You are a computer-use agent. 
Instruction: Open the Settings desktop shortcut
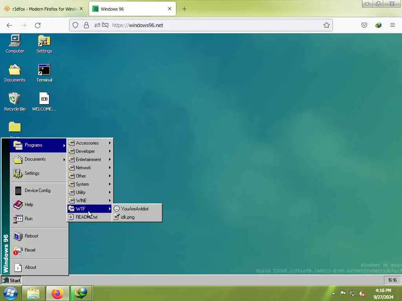pyautogui.click(x=44, y=44)
